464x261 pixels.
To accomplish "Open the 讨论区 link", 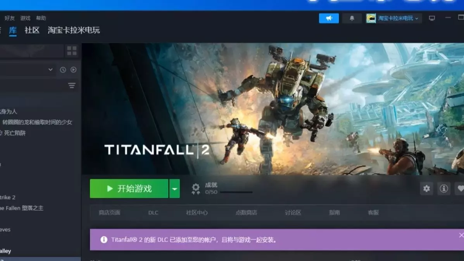I will coord(293,213).
